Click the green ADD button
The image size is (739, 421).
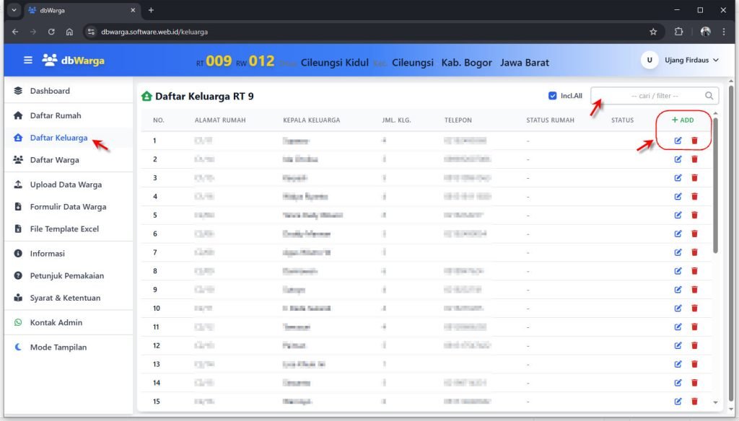[x=683, y=120]
